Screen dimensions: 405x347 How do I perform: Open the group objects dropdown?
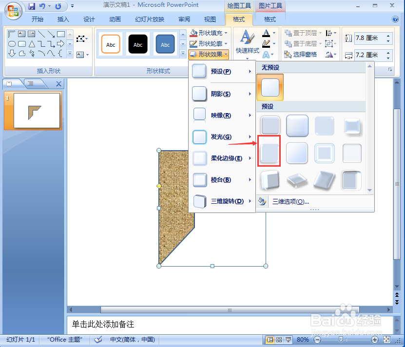coord(331,44)
